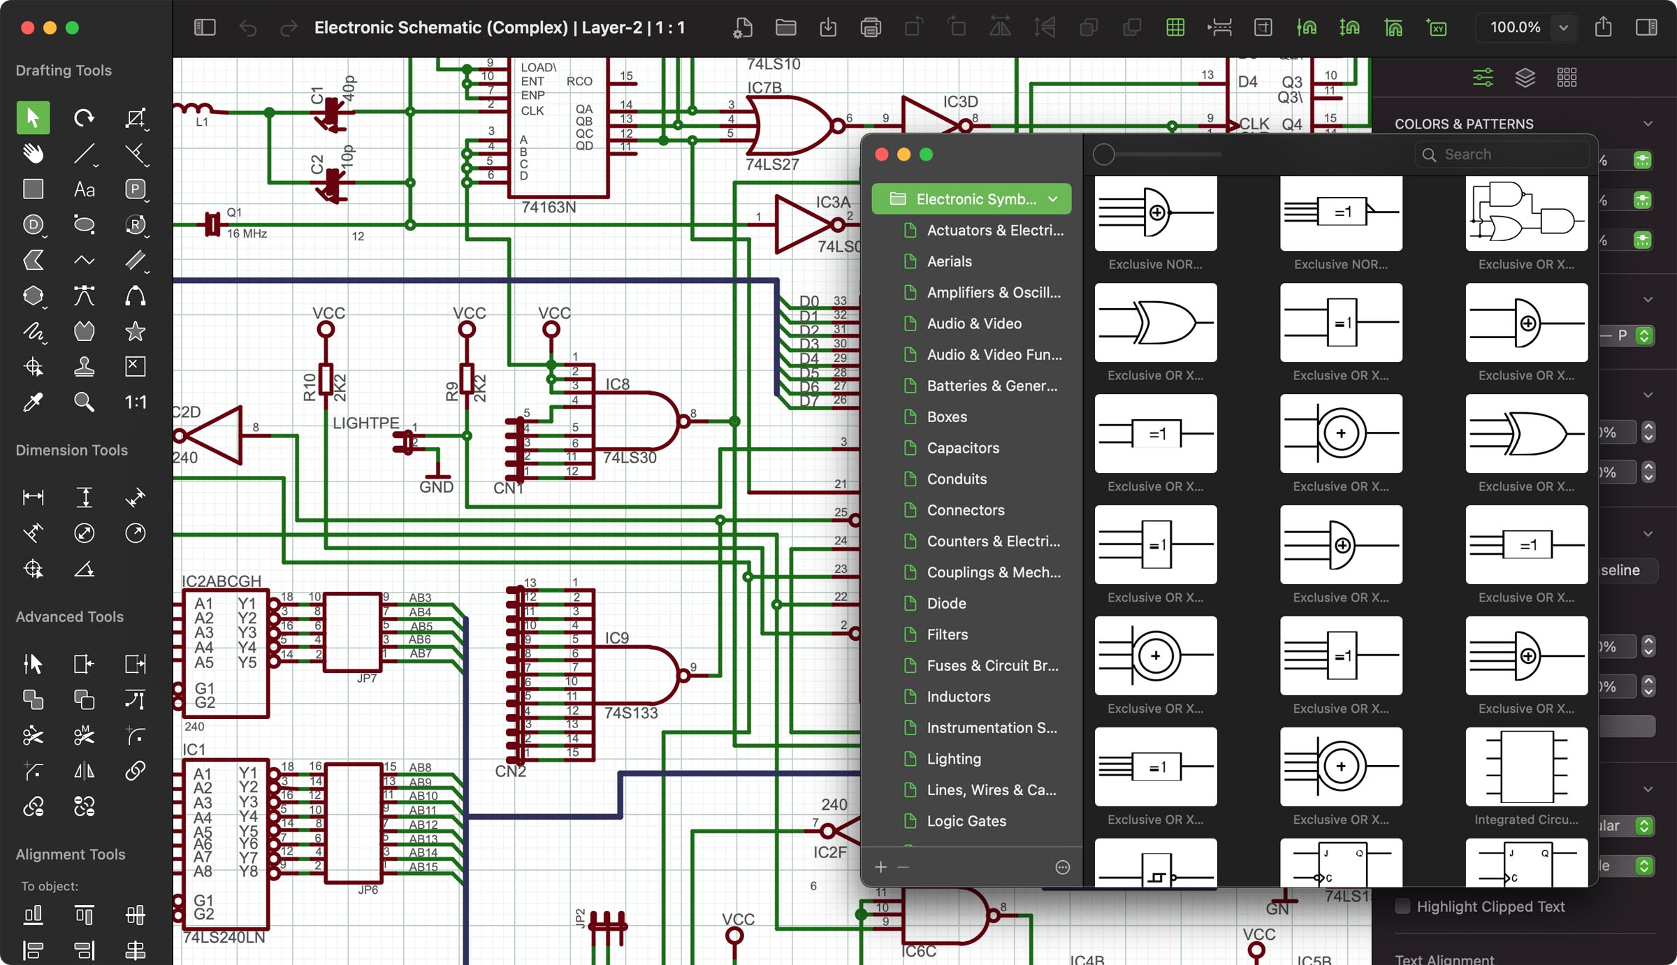Select the Star shape tool

[136, 331]
